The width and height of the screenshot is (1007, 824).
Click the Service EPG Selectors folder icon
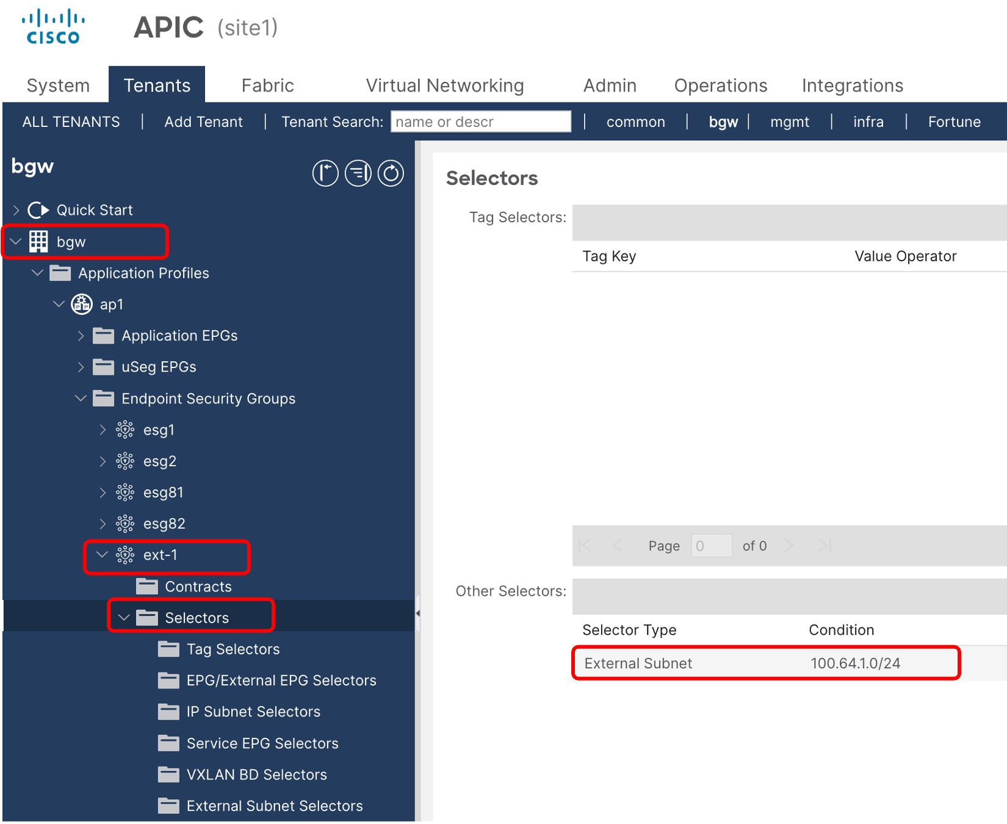(168, 743)
